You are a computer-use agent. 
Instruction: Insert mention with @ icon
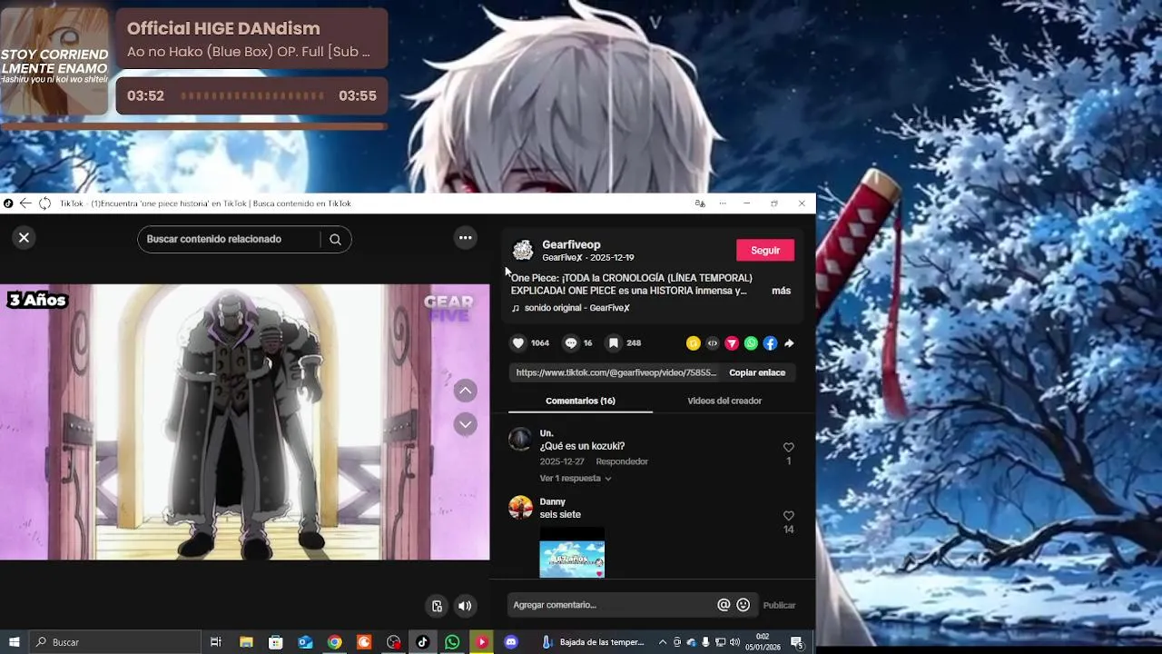724,605
